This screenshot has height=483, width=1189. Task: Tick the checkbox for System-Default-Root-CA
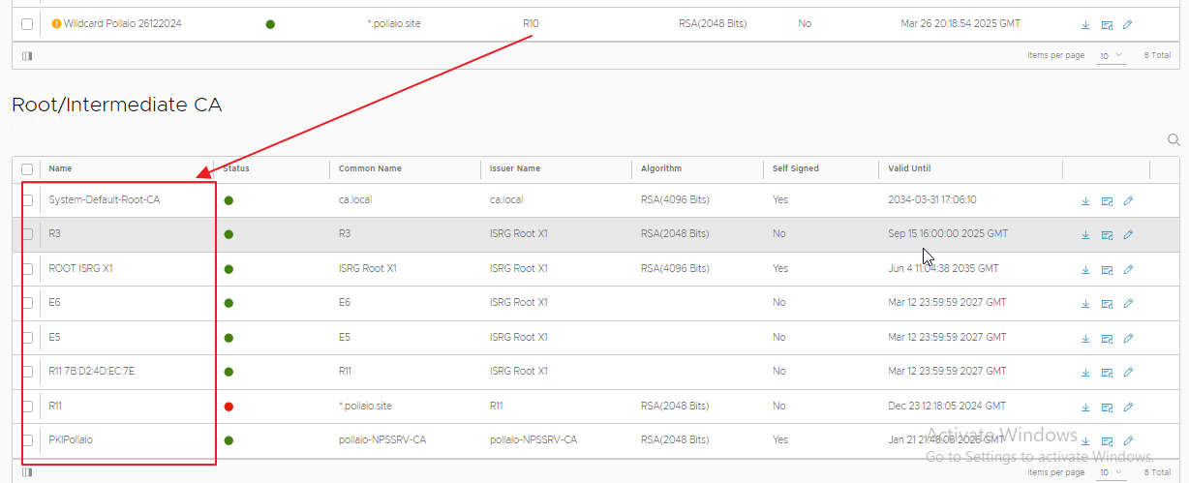(27, 200)
